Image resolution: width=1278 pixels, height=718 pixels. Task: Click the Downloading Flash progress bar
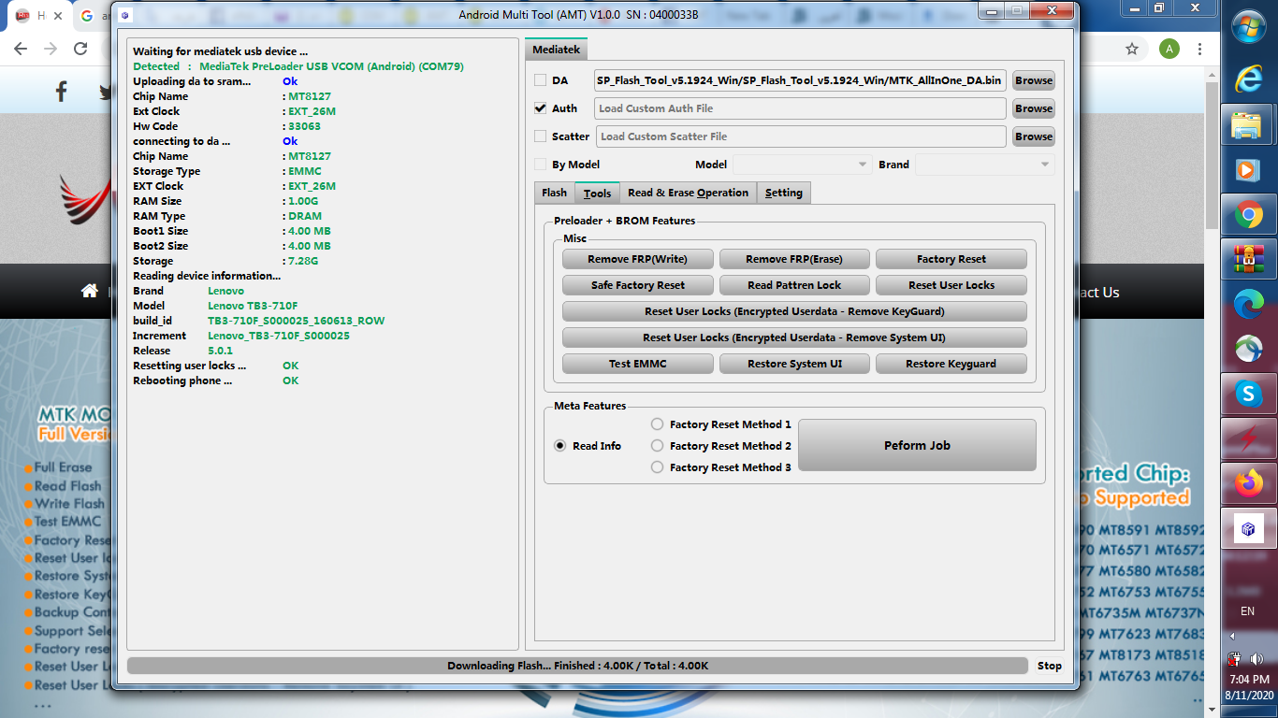pyautogui.click(x=577, y=666)
